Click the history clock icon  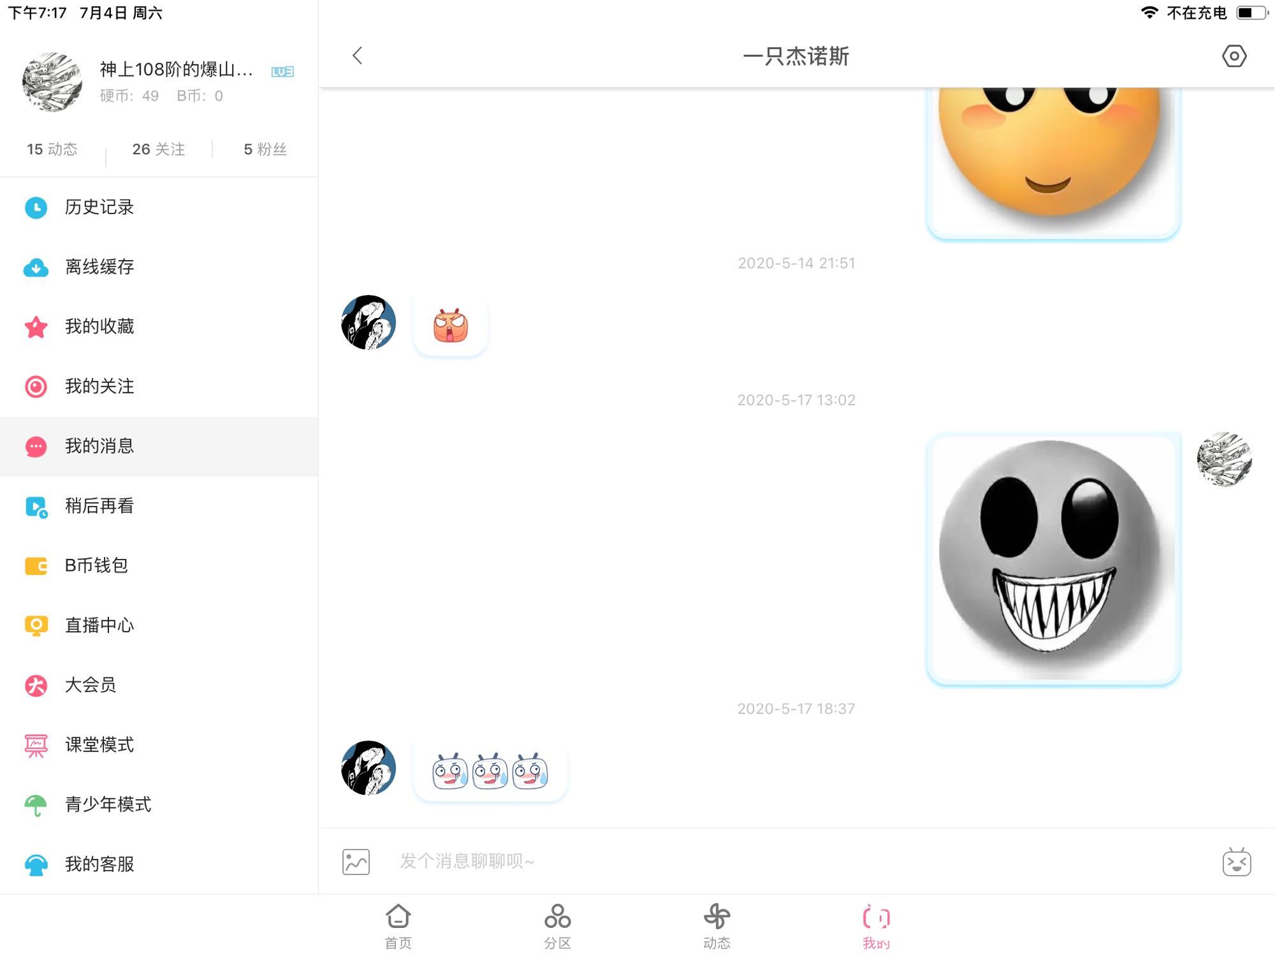click(36, 208)
